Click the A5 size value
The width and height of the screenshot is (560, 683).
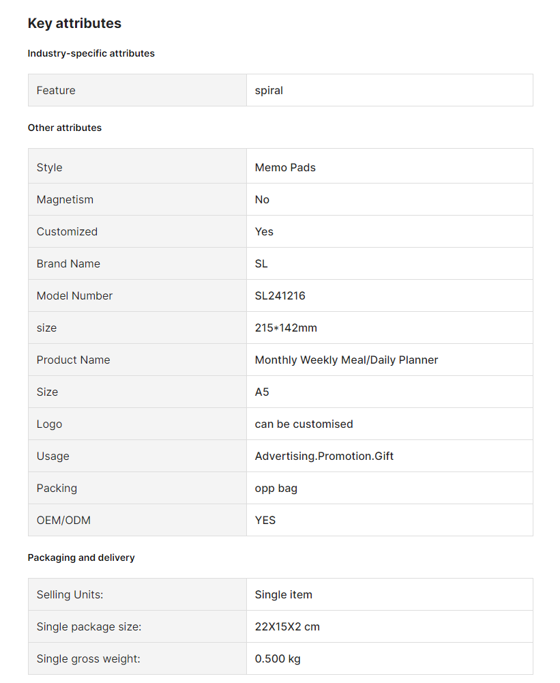(262, 392)
